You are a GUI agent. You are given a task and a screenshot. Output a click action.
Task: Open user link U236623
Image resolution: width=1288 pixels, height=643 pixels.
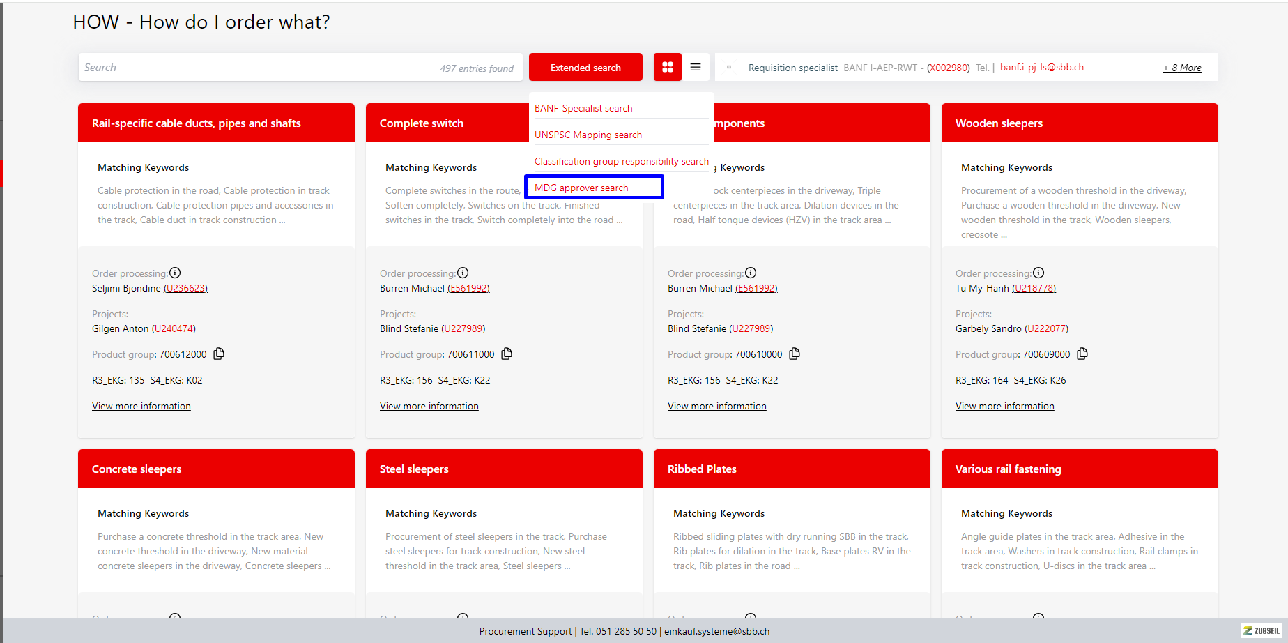[x=185, y=288]
